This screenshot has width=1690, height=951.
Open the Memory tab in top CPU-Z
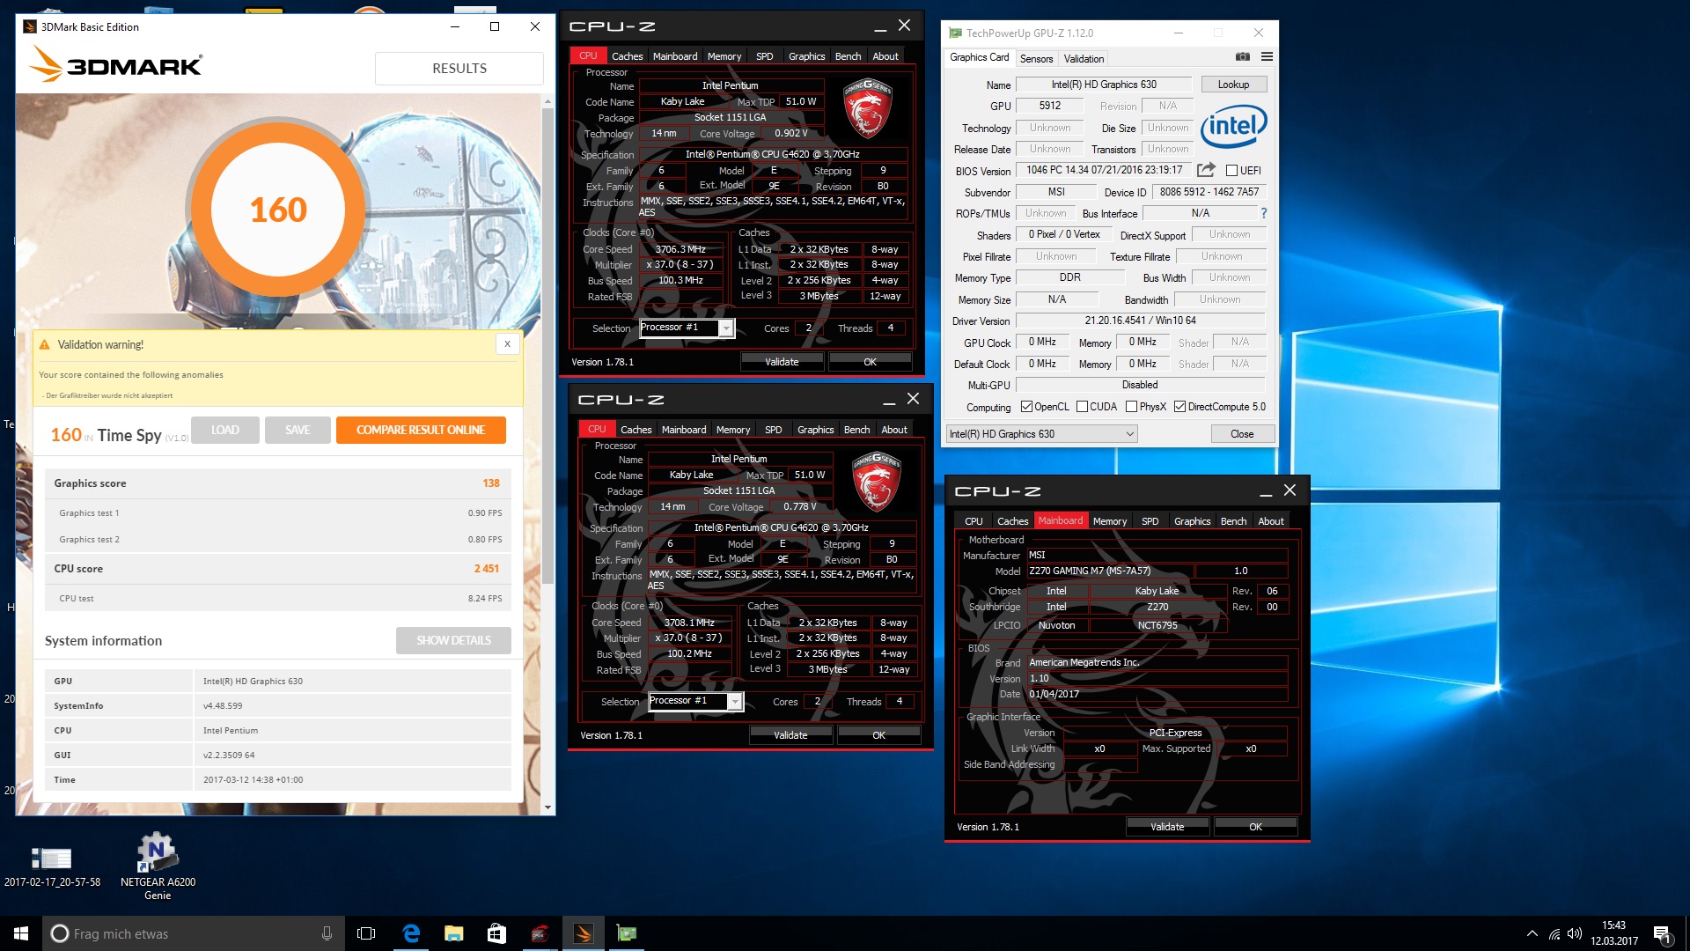pos(724,55)
